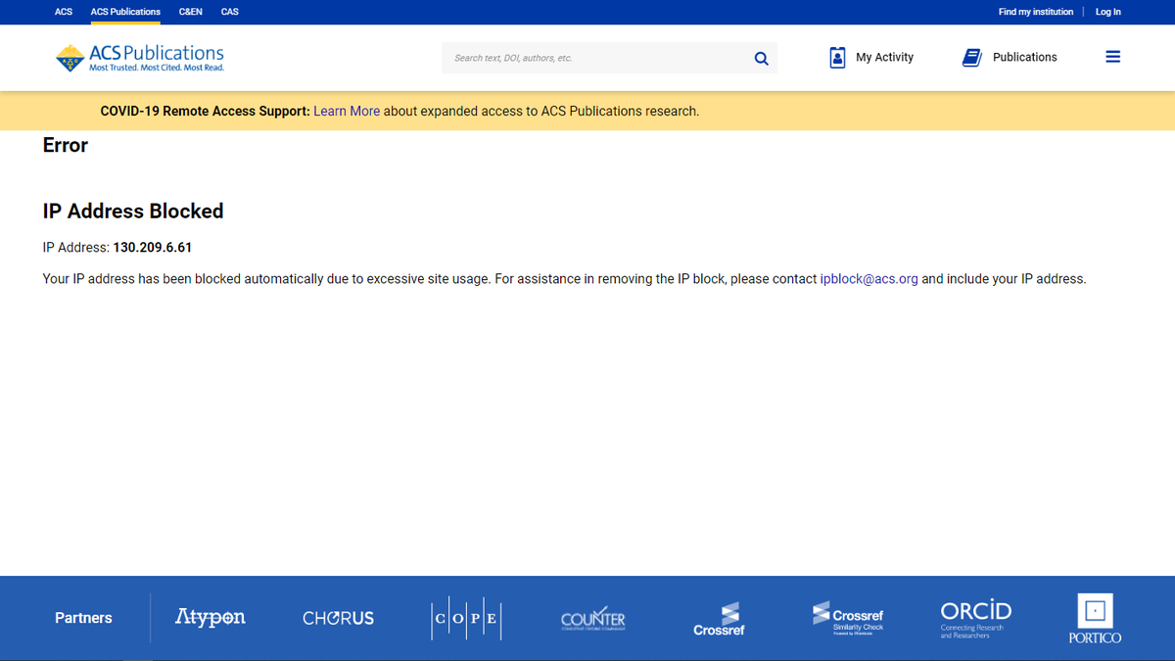Open the CHORUS partner logo
This screenshot has width=1175, height=661.
pos(338,618)
